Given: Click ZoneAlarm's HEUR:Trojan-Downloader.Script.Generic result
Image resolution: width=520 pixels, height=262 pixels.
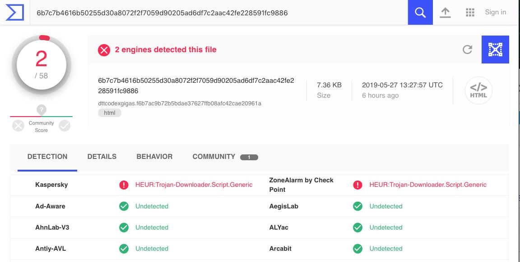Looking at the screenshot, I should 428,185.
